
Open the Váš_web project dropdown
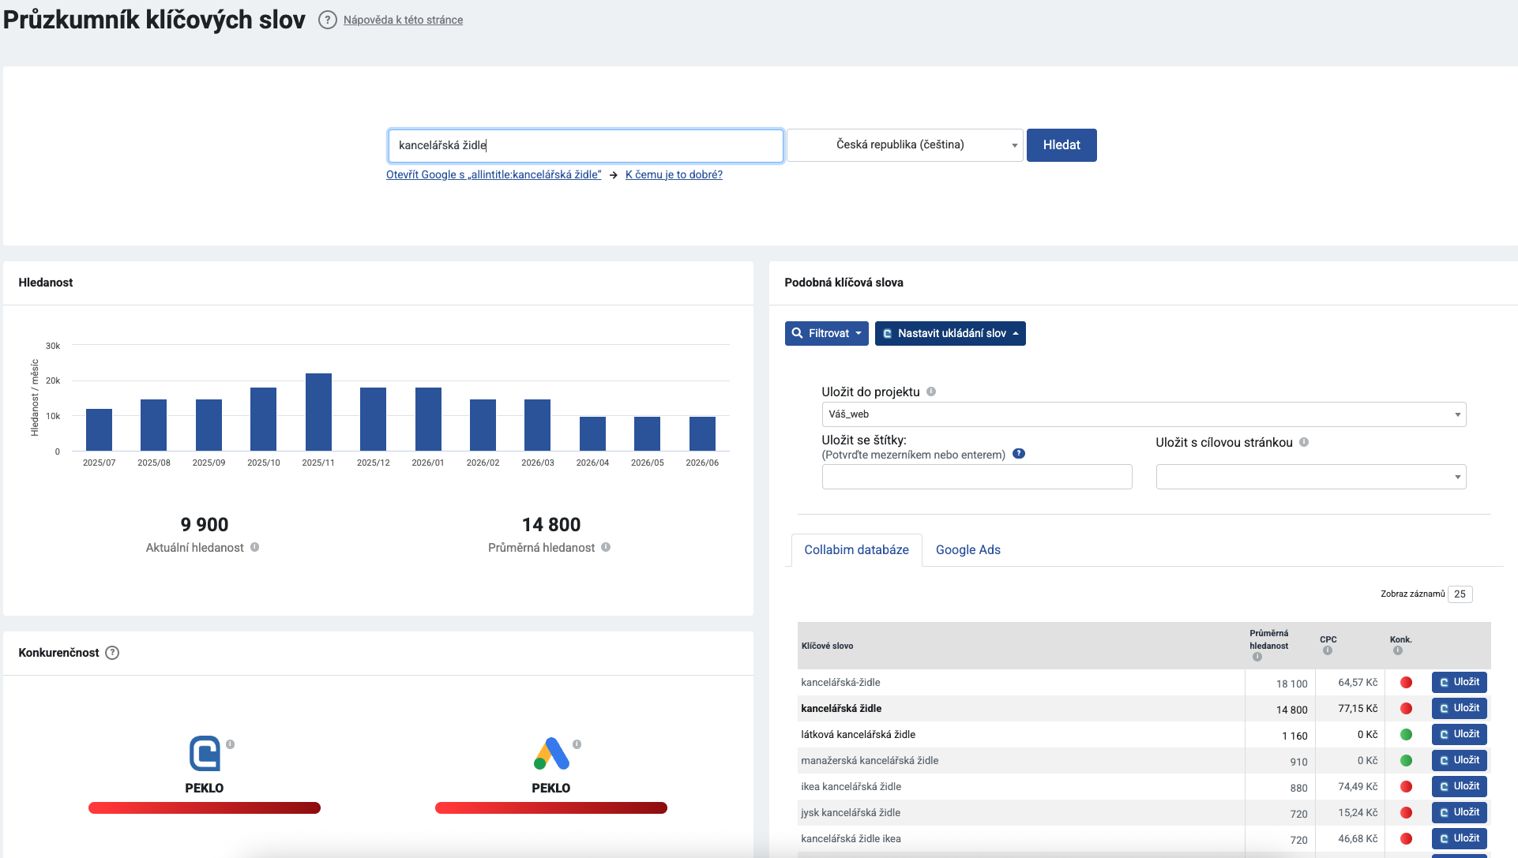(x=1144, y=414)
